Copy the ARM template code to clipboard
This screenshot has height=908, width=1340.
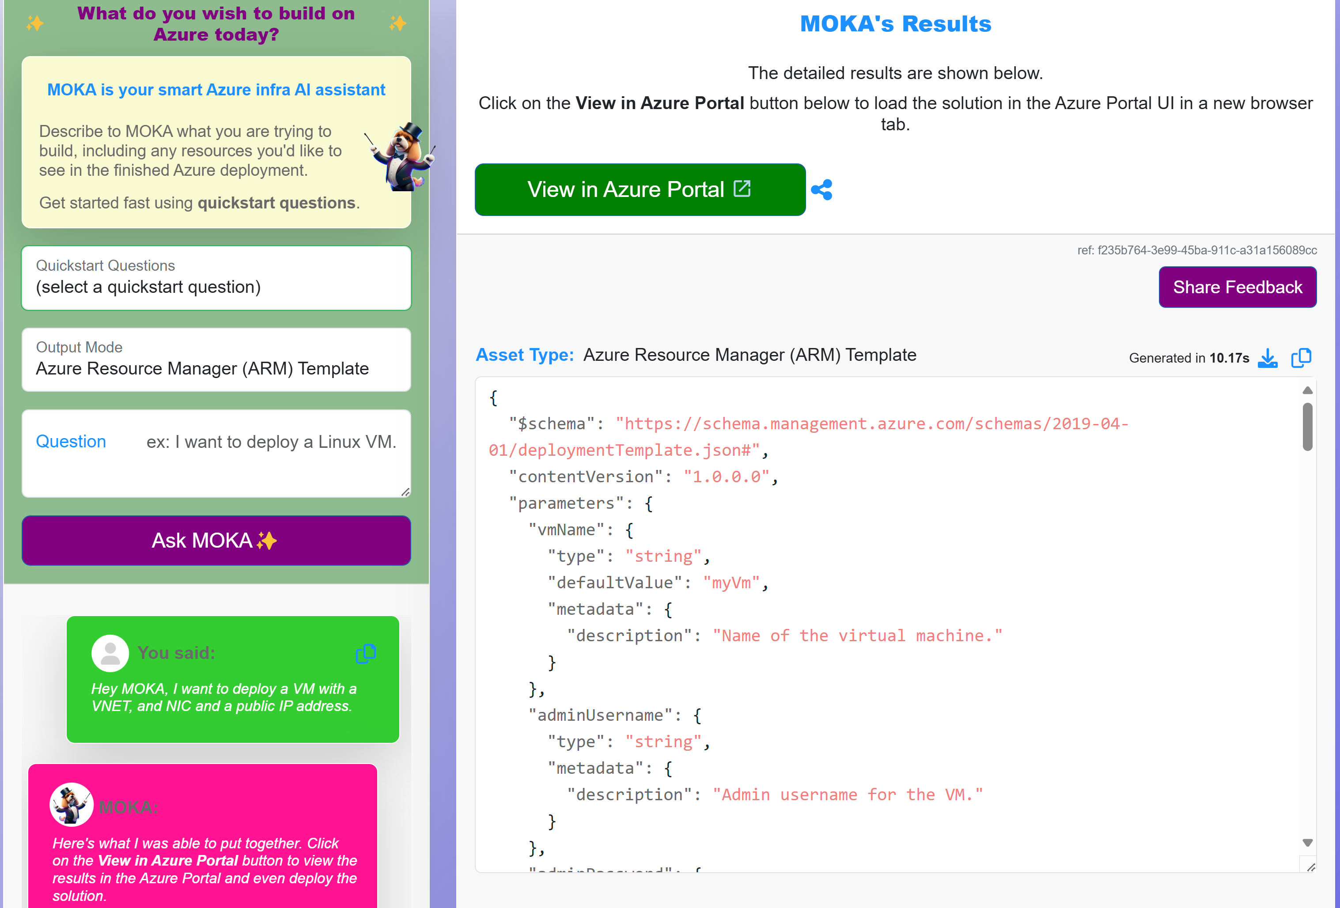1301,358
